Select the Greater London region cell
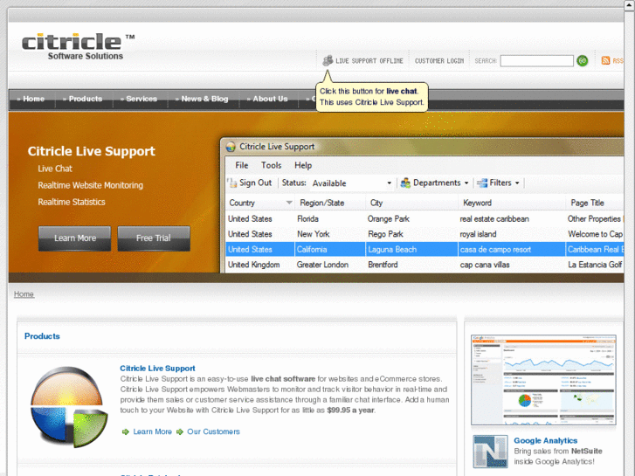The height and width of the screenshot is (476, 635). [x=322, y=265]
